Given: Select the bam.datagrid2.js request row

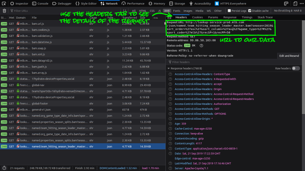Looking at the screenshot, I should (83, 60).
